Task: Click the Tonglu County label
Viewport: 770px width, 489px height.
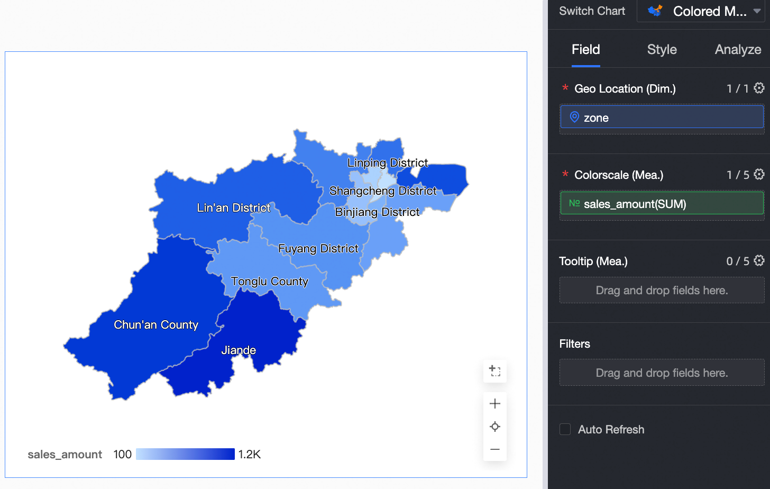Action: 270,282
